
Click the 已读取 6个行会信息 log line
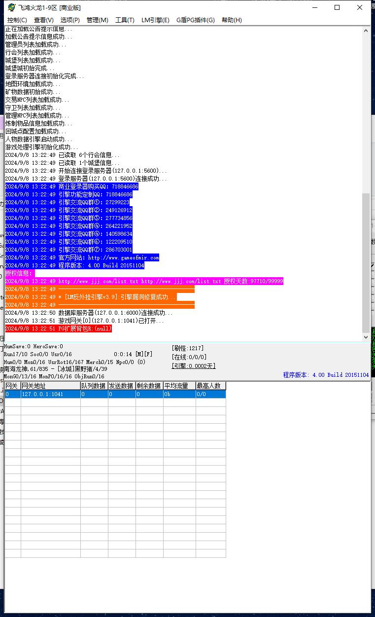62,155
